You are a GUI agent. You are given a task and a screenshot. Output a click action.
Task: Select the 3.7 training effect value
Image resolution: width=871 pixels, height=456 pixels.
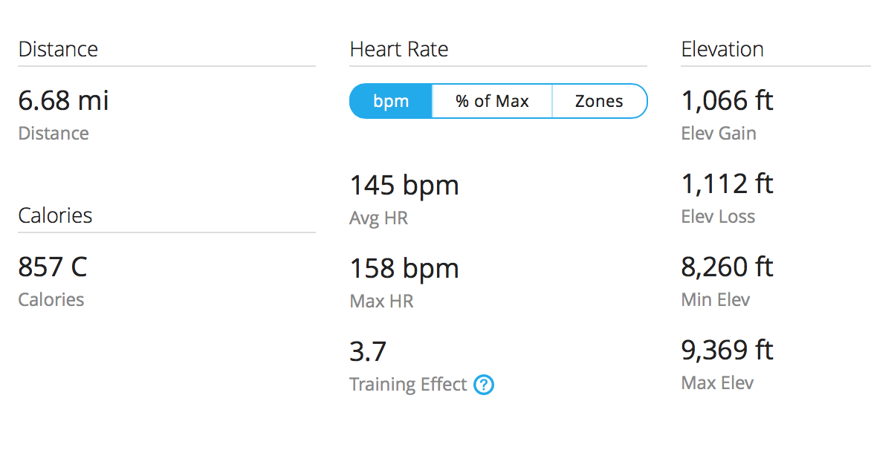tap(369, 351)
